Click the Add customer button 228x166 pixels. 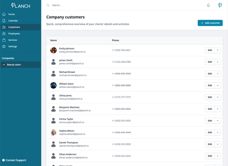[x=210, y=23]
